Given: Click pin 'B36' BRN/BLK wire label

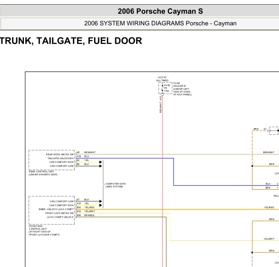Looking at the screenshot, I should click(85, 215).
